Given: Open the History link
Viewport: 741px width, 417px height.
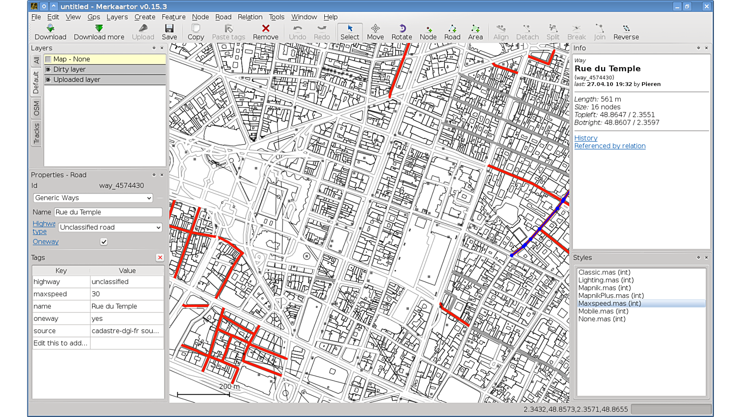Looking at the screenshot, I should tap(586, 139).
